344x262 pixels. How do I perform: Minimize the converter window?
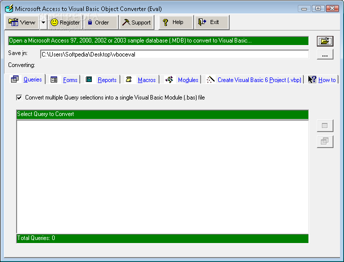pos(304,8)
